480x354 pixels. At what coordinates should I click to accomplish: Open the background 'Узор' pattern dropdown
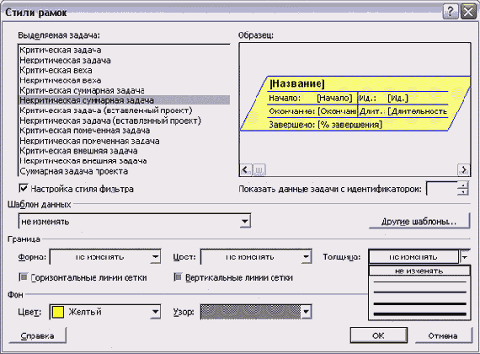pyautogui.click(x=306, y=312)
